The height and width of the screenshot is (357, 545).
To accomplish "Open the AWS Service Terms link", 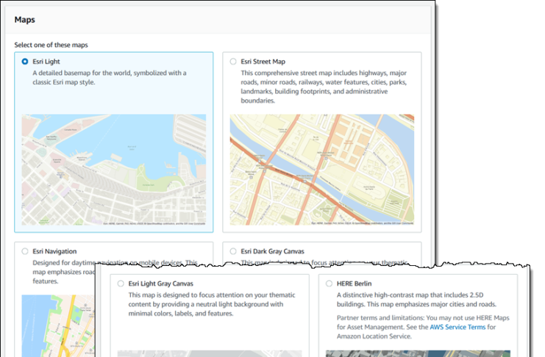I will click(457, 327).
